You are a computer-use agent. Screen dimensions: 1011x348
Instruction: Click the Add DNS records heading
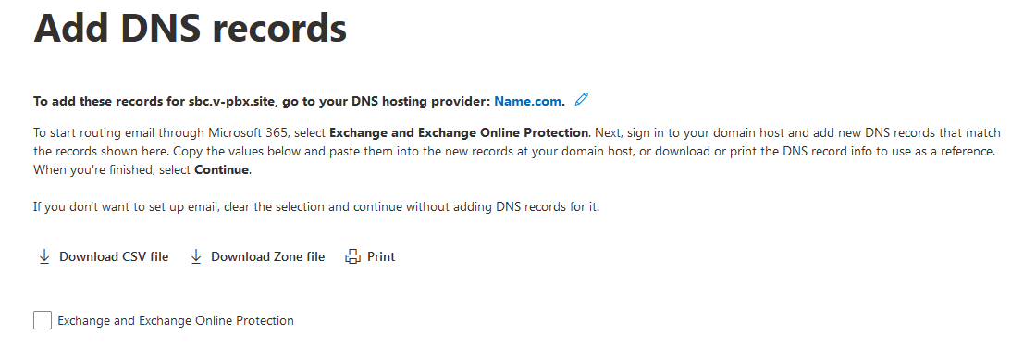[x=191, y=29]
